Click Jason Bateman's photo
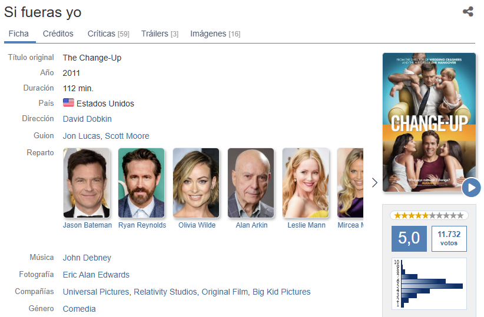The image size is (484, 317). [87, 183]
